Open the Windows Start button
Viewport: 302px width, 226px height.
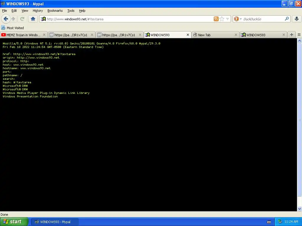(14, 222)
